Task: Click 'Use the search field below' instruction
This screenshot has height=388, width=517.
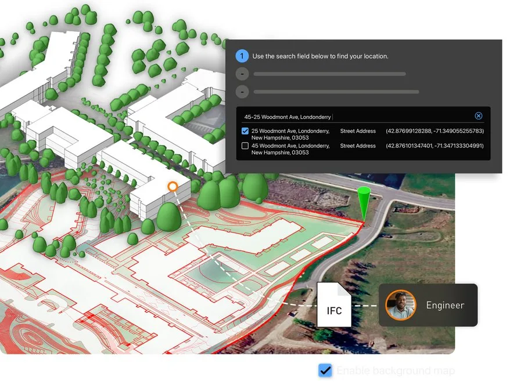Action: click(x=320, y=56)
